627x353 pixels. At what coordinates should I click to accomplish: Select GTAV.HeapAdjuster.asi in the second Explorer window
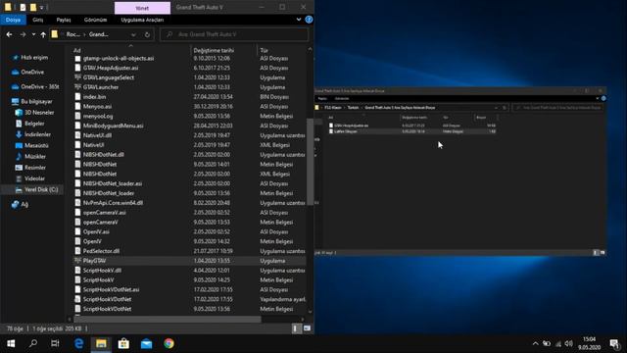click(351, 126)
